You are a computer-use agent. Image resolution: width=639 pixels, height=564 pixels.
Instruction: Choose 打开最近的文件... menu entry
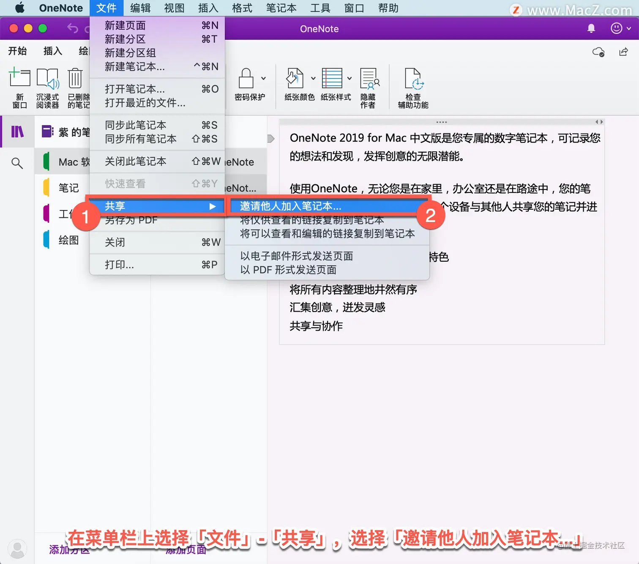click(x=157, y=102)
